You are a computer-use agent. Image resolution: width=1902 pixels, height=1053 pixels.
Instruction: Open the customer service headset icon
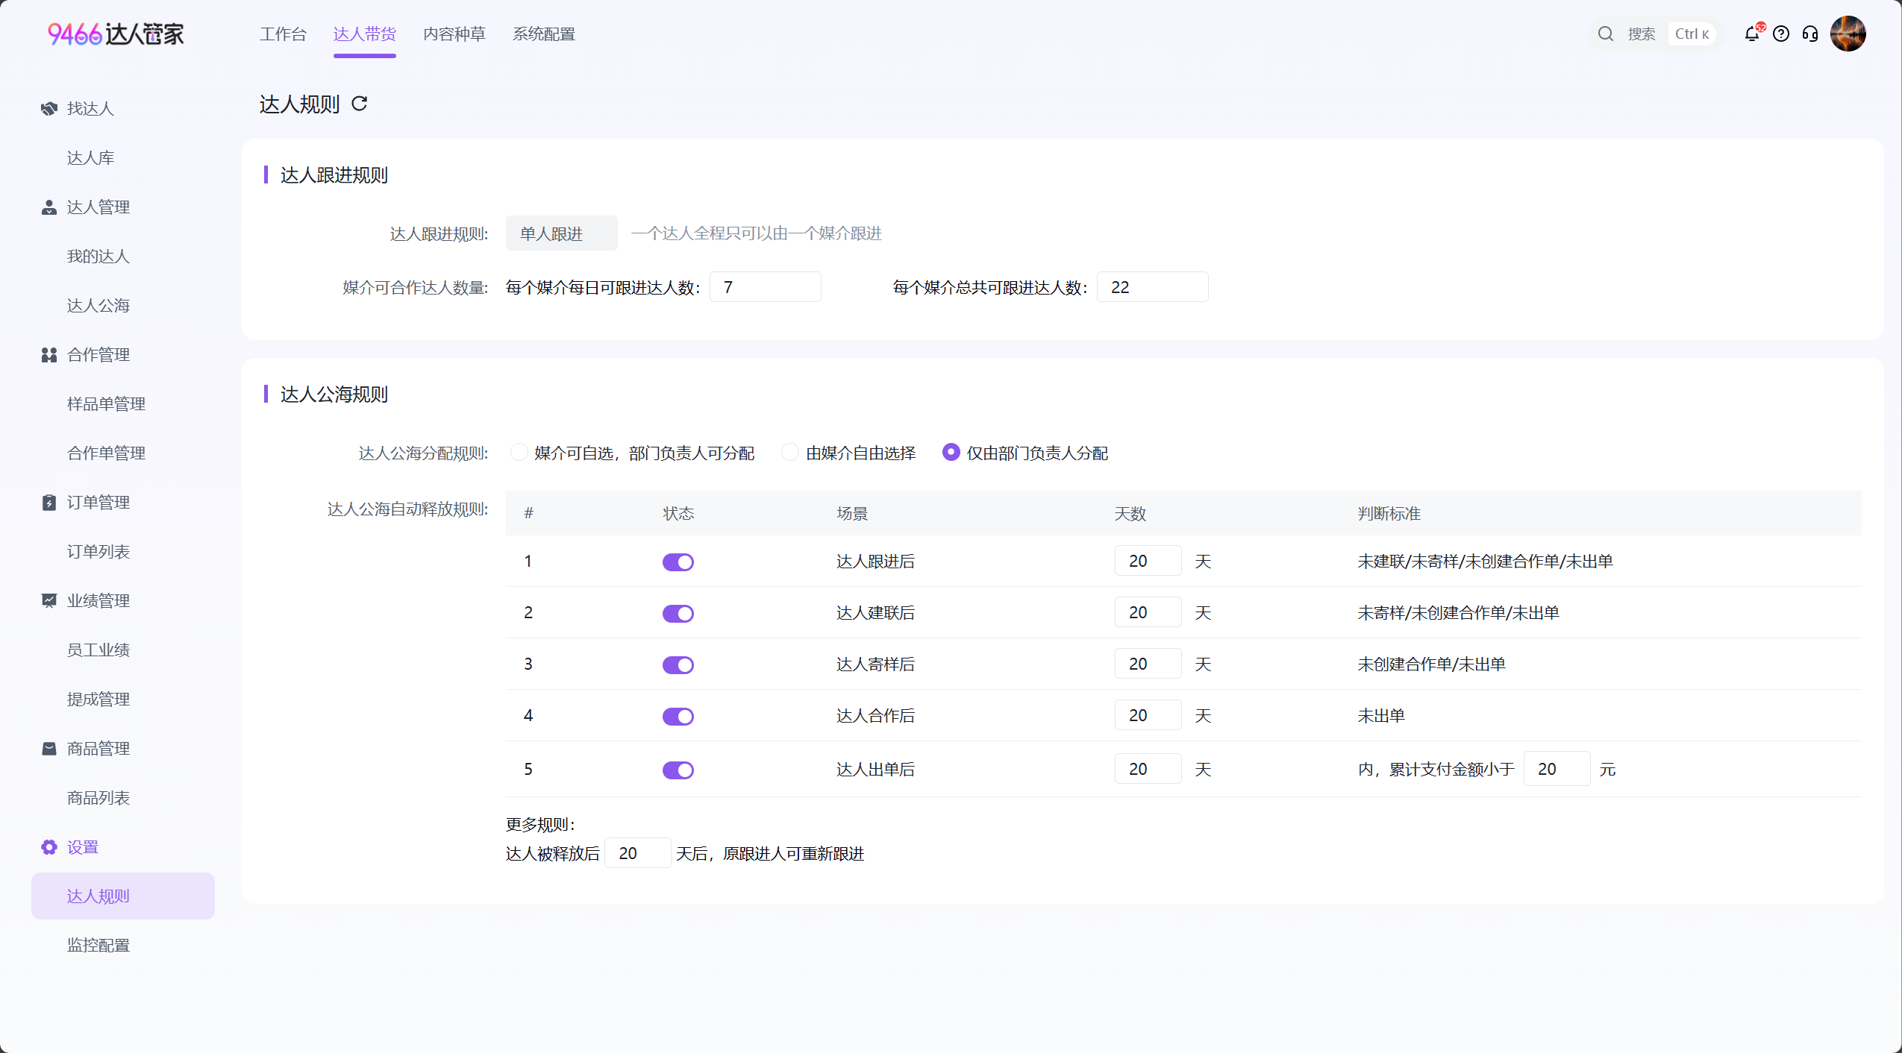click(x=1810, y=34)
